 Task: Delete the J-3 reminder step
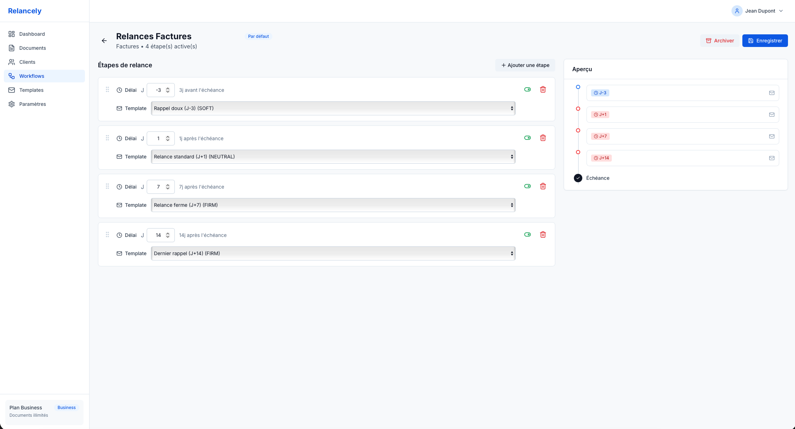[x=543, y=89]
